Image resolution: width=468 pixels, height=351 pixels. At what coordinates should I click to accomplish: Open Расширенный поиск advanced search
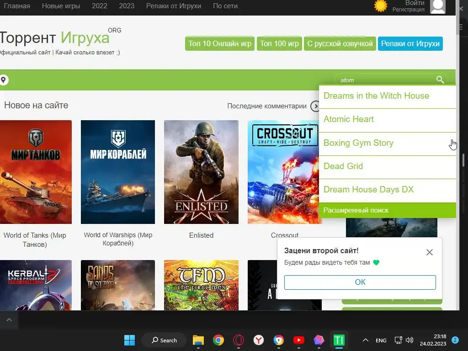388,210
